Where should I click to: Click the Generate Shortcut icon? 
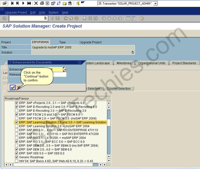click(x=134, y=18)
